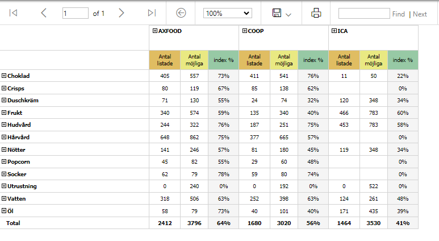The width and height of the screenshot is (439, 241).
Task: Select ICA 'index %' column header
Action: click(403, 60)
